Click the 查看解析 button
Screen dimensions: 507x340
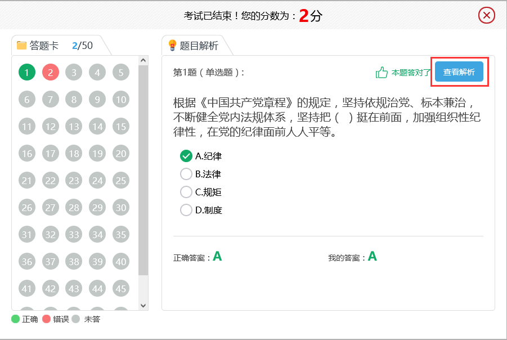click(459, 72)
